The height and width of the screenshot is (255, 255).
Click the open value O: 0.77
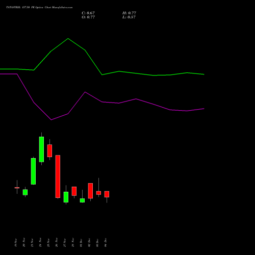pos(88,17)
